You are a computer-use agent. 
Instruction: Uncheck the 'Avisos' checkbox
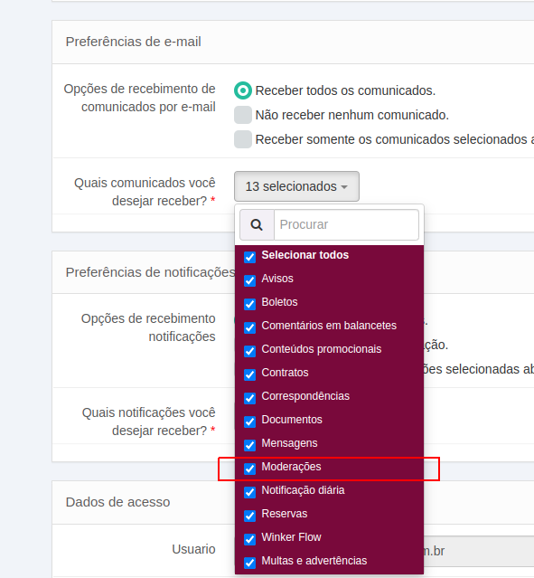pyautogui.click(x=249, y=280)
